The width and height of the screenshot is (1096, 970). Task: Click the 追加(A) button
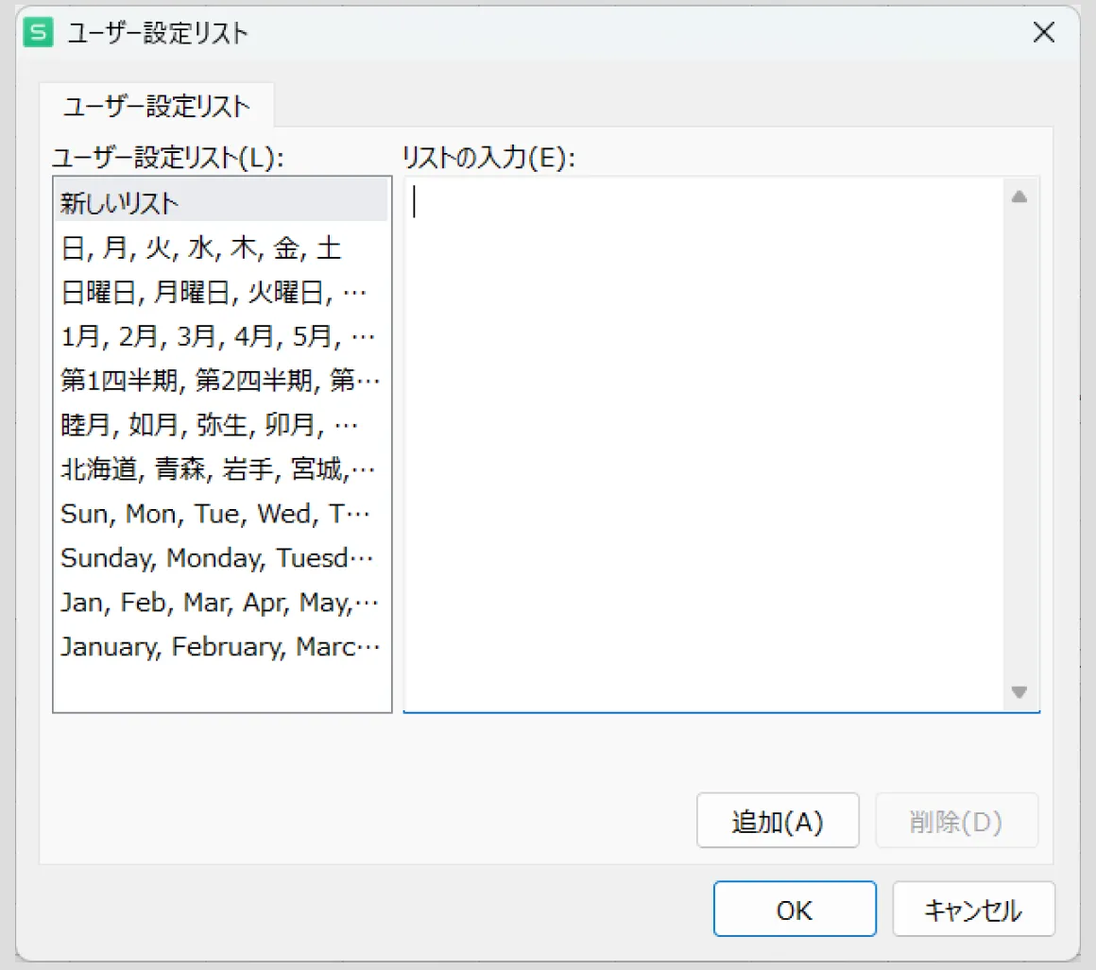(778, 821)
